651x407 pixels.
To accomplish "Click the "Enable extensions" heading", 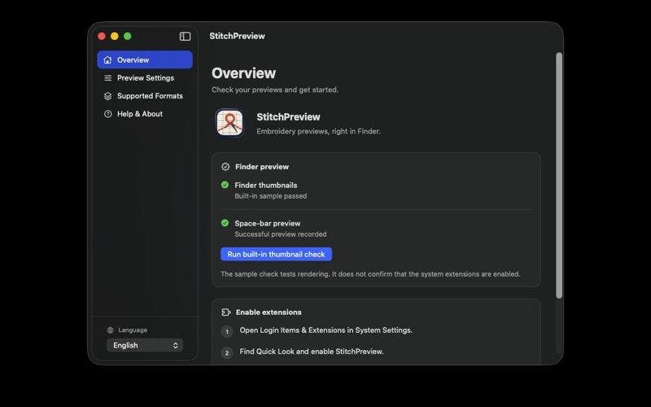I will (269, 313).
